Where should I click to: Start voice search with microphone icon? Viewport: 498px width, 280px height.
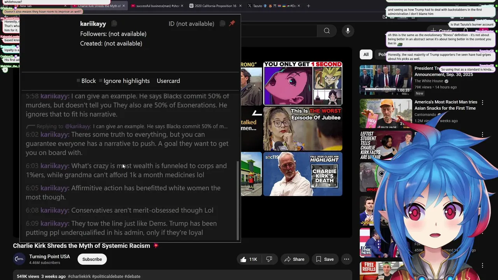[x=348, y=31]
